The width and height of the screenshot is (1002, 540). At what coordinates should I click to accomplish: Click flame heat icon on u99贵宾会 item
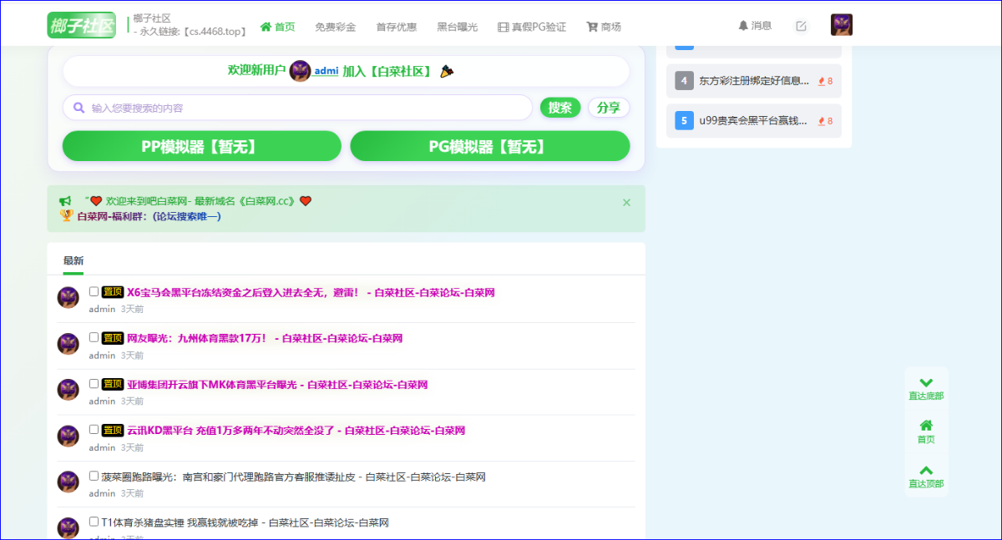(x=822, y=121)
